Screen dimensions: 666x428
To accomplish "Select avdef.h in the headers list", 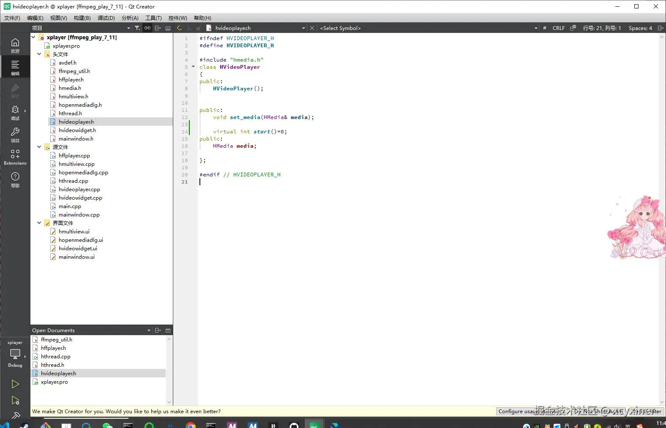I will 68,62.
